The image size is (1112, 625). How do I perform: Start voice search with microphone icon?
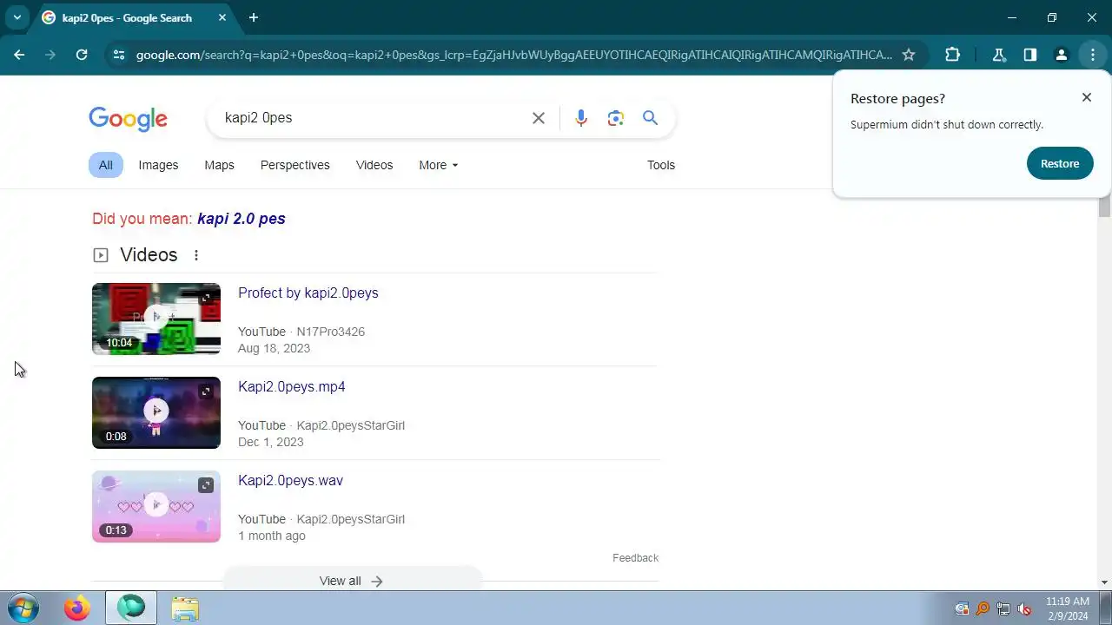pyautogui.click(x=581, y=118)
